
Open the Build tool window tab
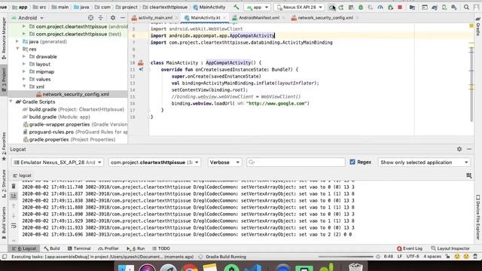pyautogui.click(x=52, y=248)
